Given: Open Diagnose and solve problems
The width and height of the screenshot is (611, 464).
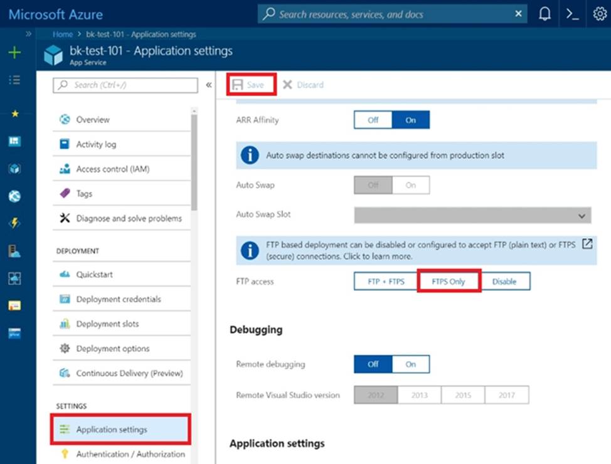Looking at the screenshot, I should pyautogui.click(x=122, y=218).
